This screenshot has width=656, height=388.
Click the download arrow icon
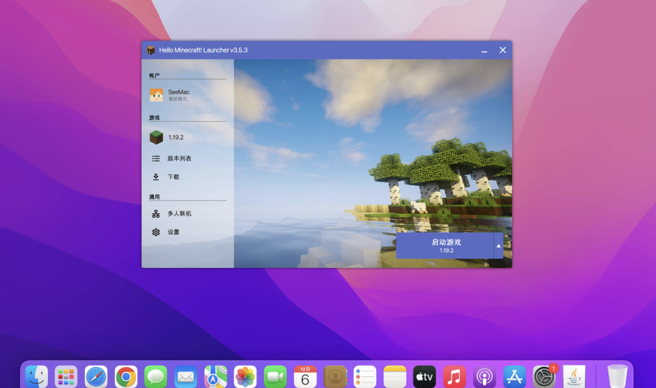point(156,177)
